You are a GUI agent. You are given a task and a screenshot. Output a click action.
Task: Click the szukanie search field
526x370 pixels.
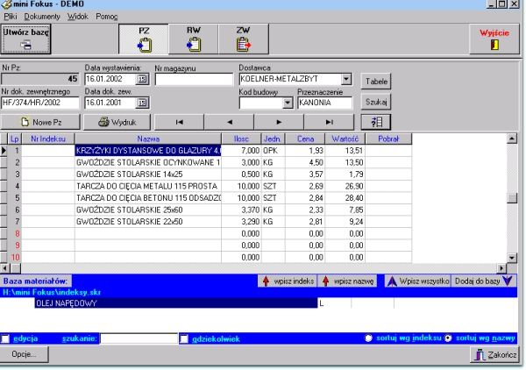coord(139,338)
